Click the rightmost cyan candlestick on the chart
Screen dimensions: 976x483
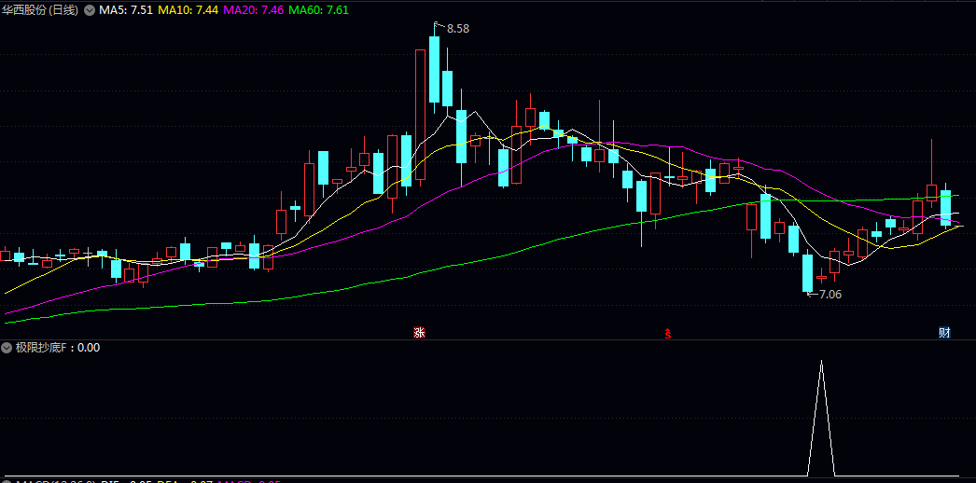[x=945, y=207]
